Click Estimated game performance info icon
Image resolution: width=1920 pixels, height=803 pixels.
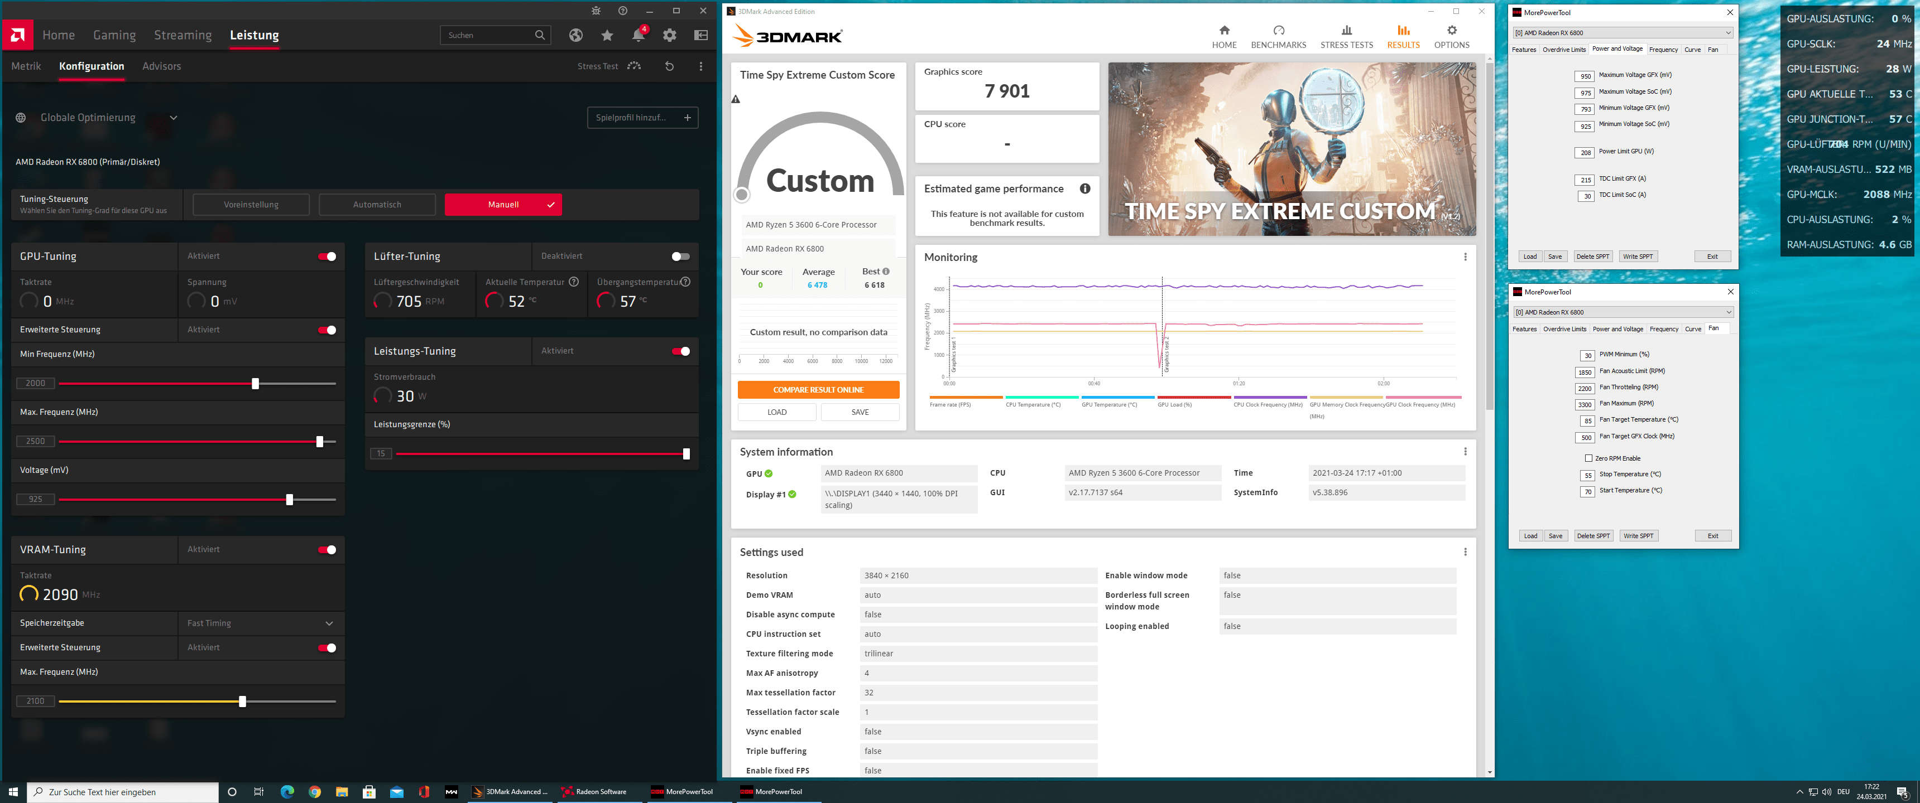(1084, 188)
